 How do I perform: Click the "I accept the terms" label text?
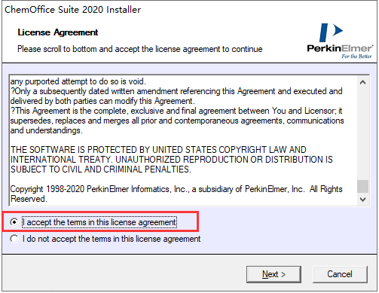click(x=99, y=222)
